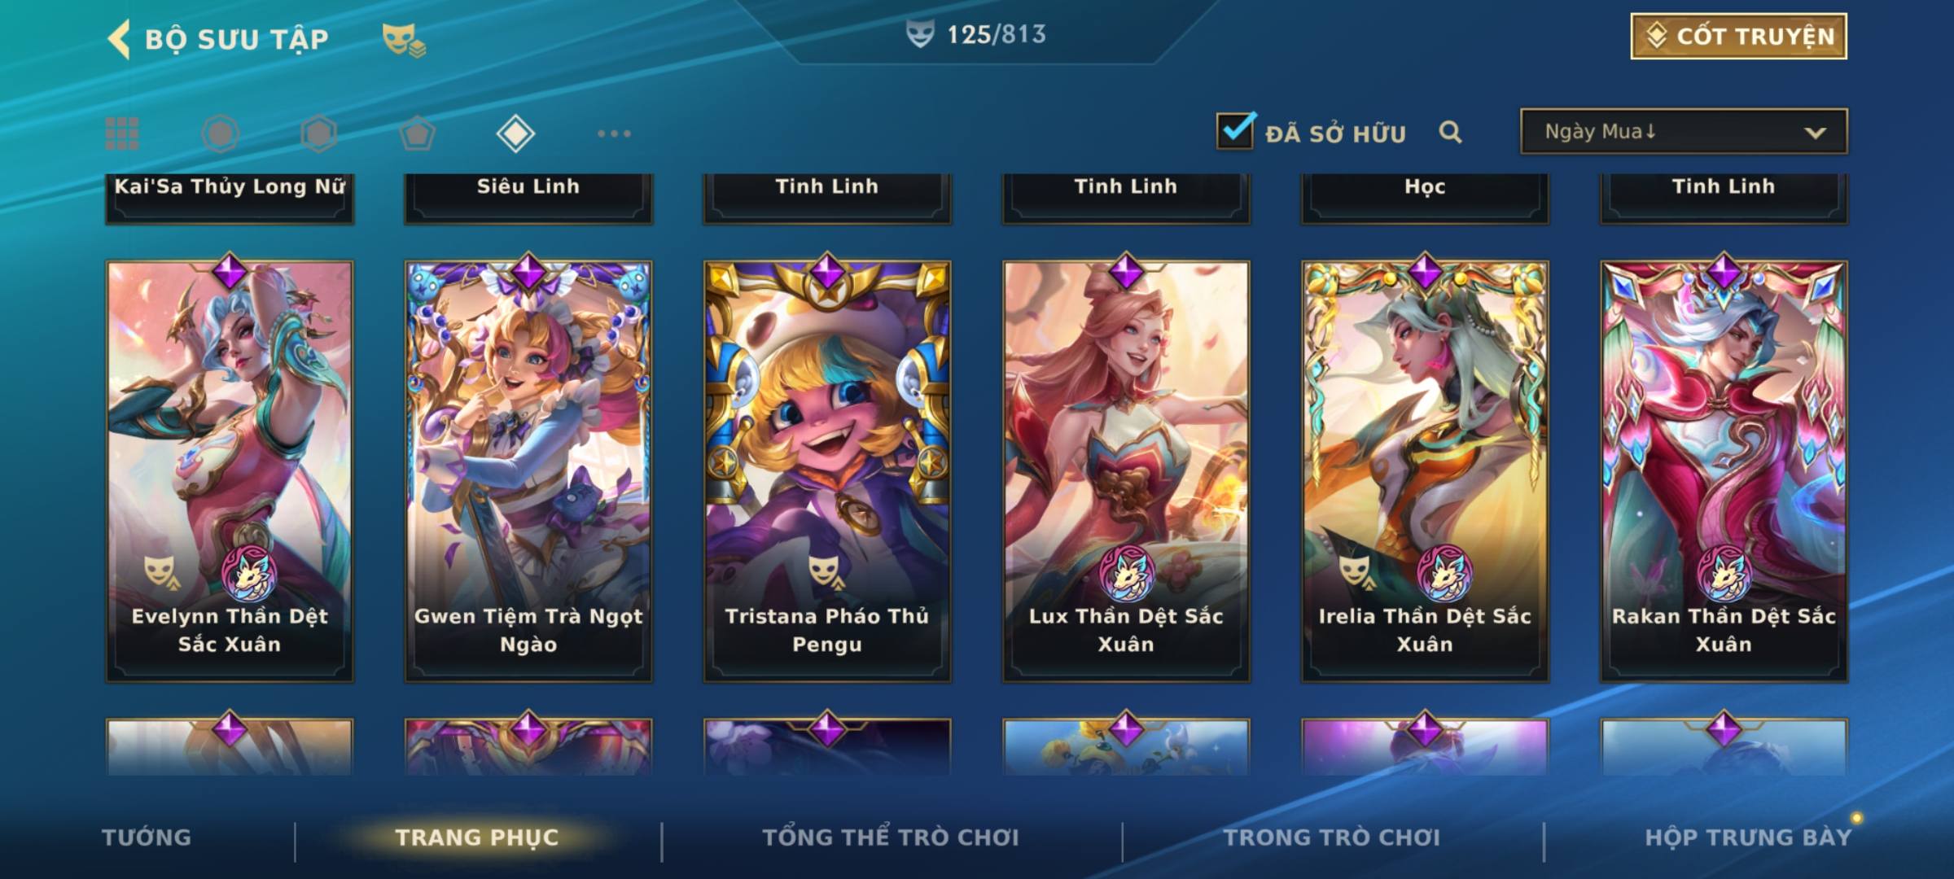Open the Hộp Trưng Bày tab
1954x879 pixels.
[x=1748, y=837]
